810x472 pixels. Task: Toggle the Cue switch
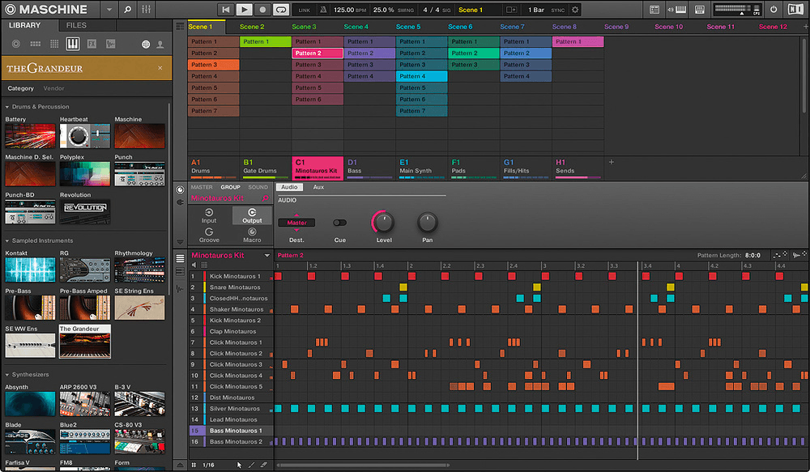pos(339,223)
